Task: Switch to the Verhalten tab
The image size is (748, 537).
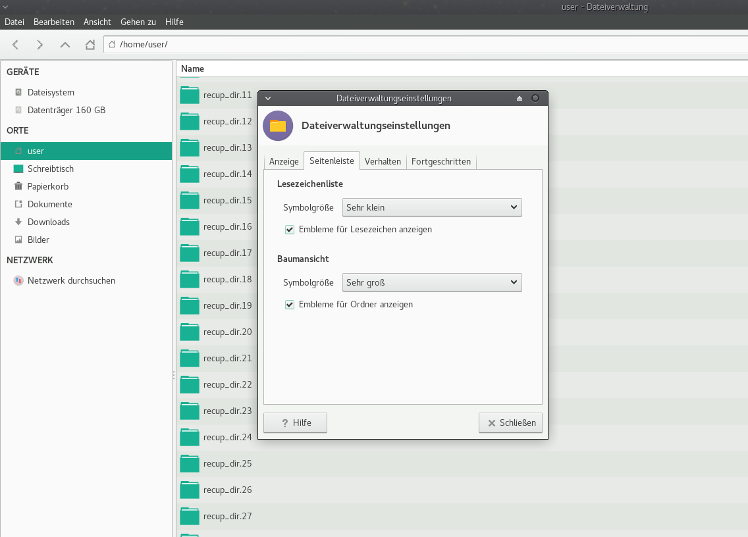Action: (x=383, y=161)
